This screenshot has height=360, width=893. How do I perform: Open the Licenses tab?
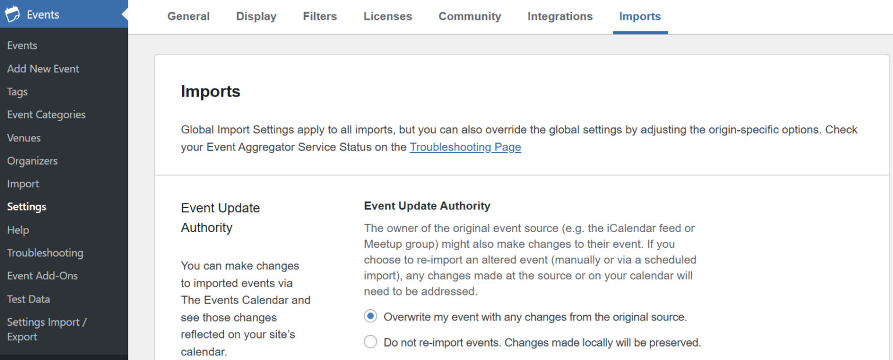(x=387, y=16)
